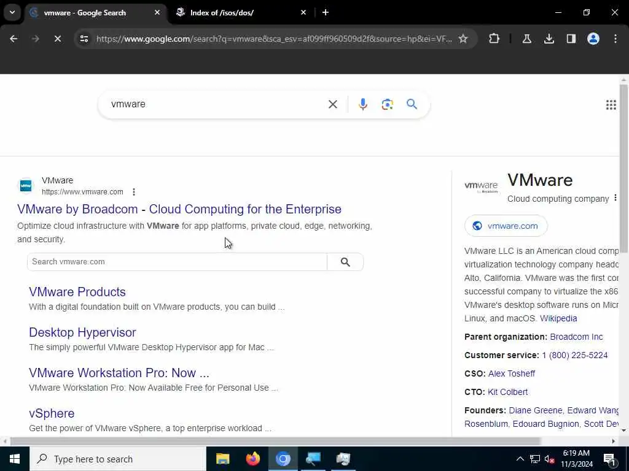Open the Wikipedia link
The height and width of the screenshot is (471, 629).
(x=558, y=318)
